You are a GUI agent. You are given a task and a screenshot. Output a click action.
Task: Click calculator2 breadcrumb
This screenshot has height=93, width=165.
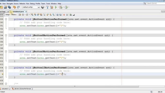tap(5, 89)
